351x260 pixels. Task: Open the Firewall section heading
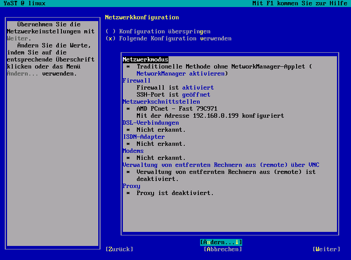pyautogui.click(x=136, y=80)
